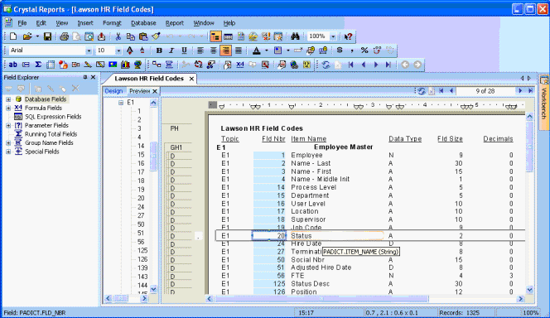
Task: Click the Insert Summary sigma icon
Action: pos(38,65)
